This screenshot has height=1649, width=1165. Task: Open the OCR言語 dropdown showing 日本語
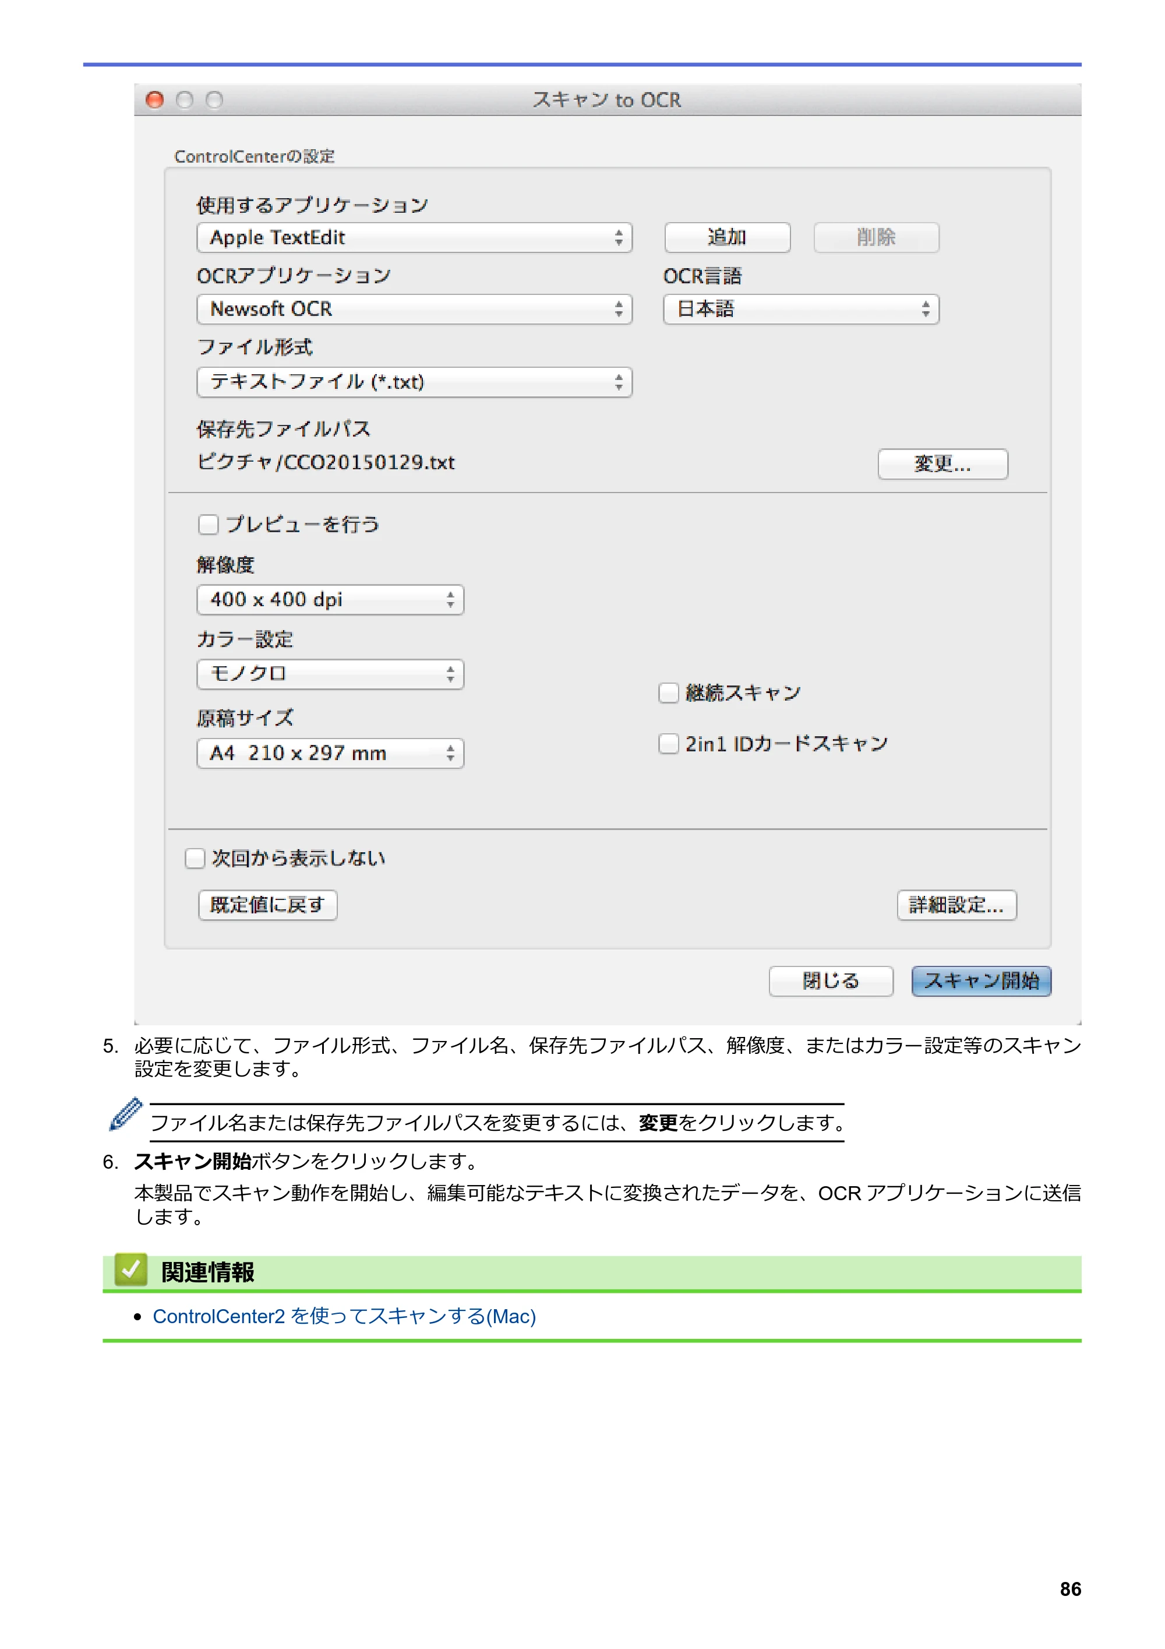(x=801, y=310)
